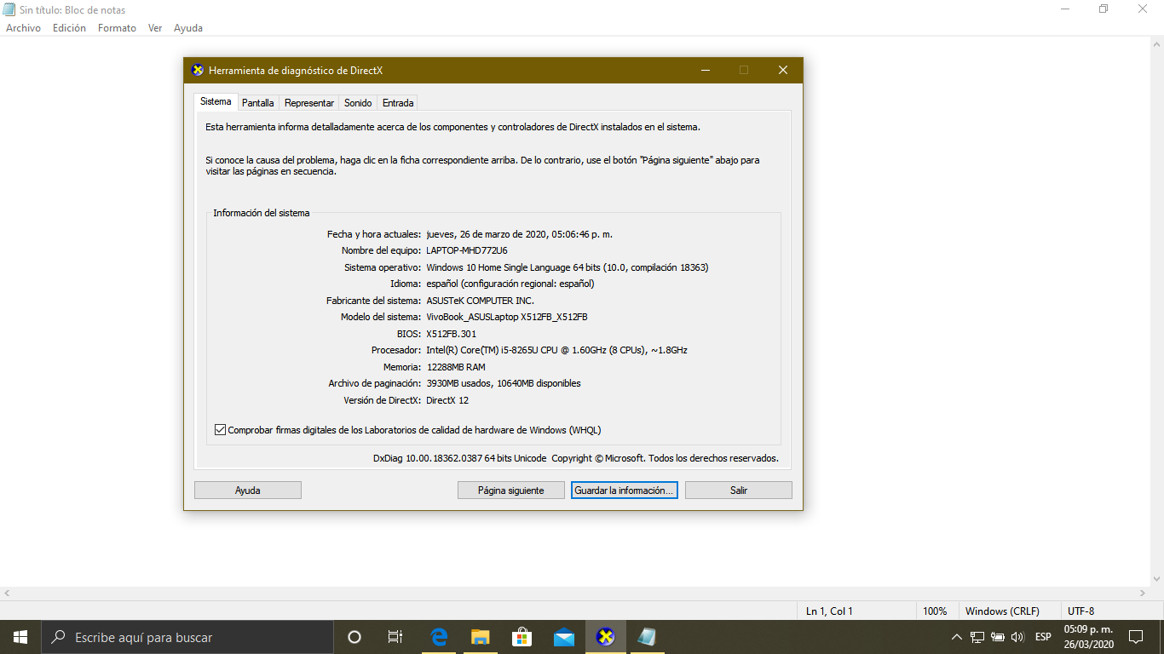
Task: Click the taskbar search box
Action: (x=187, y=637)
